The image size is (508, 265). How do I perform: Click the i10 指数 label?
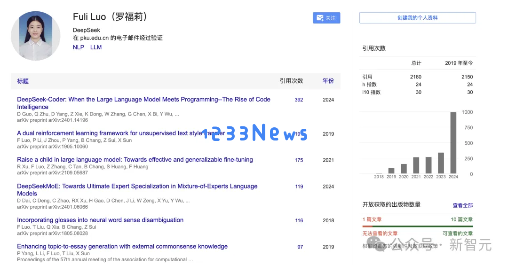pos(371,92)
